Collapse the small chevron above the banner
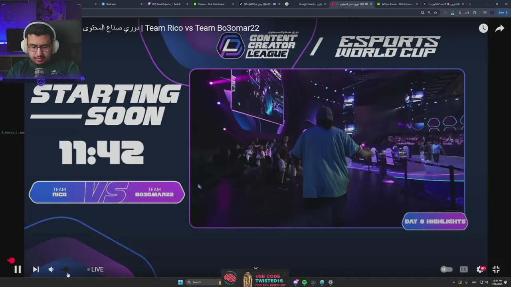511x287 pixels. pos(255,268)
